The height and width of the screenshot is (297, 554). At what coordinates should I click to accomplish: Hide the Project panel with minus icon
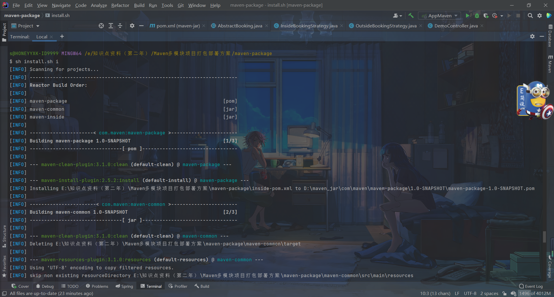[141, 26]
